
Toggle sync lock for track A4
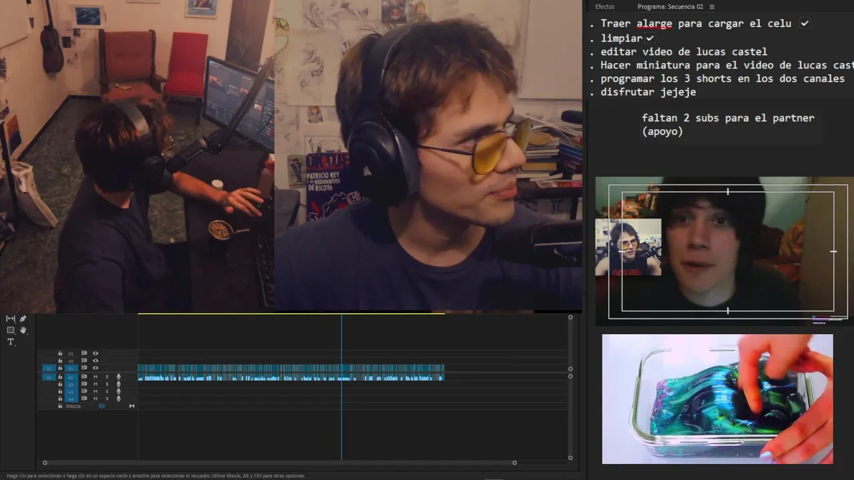pyautogui.click(x=84, y=399)
